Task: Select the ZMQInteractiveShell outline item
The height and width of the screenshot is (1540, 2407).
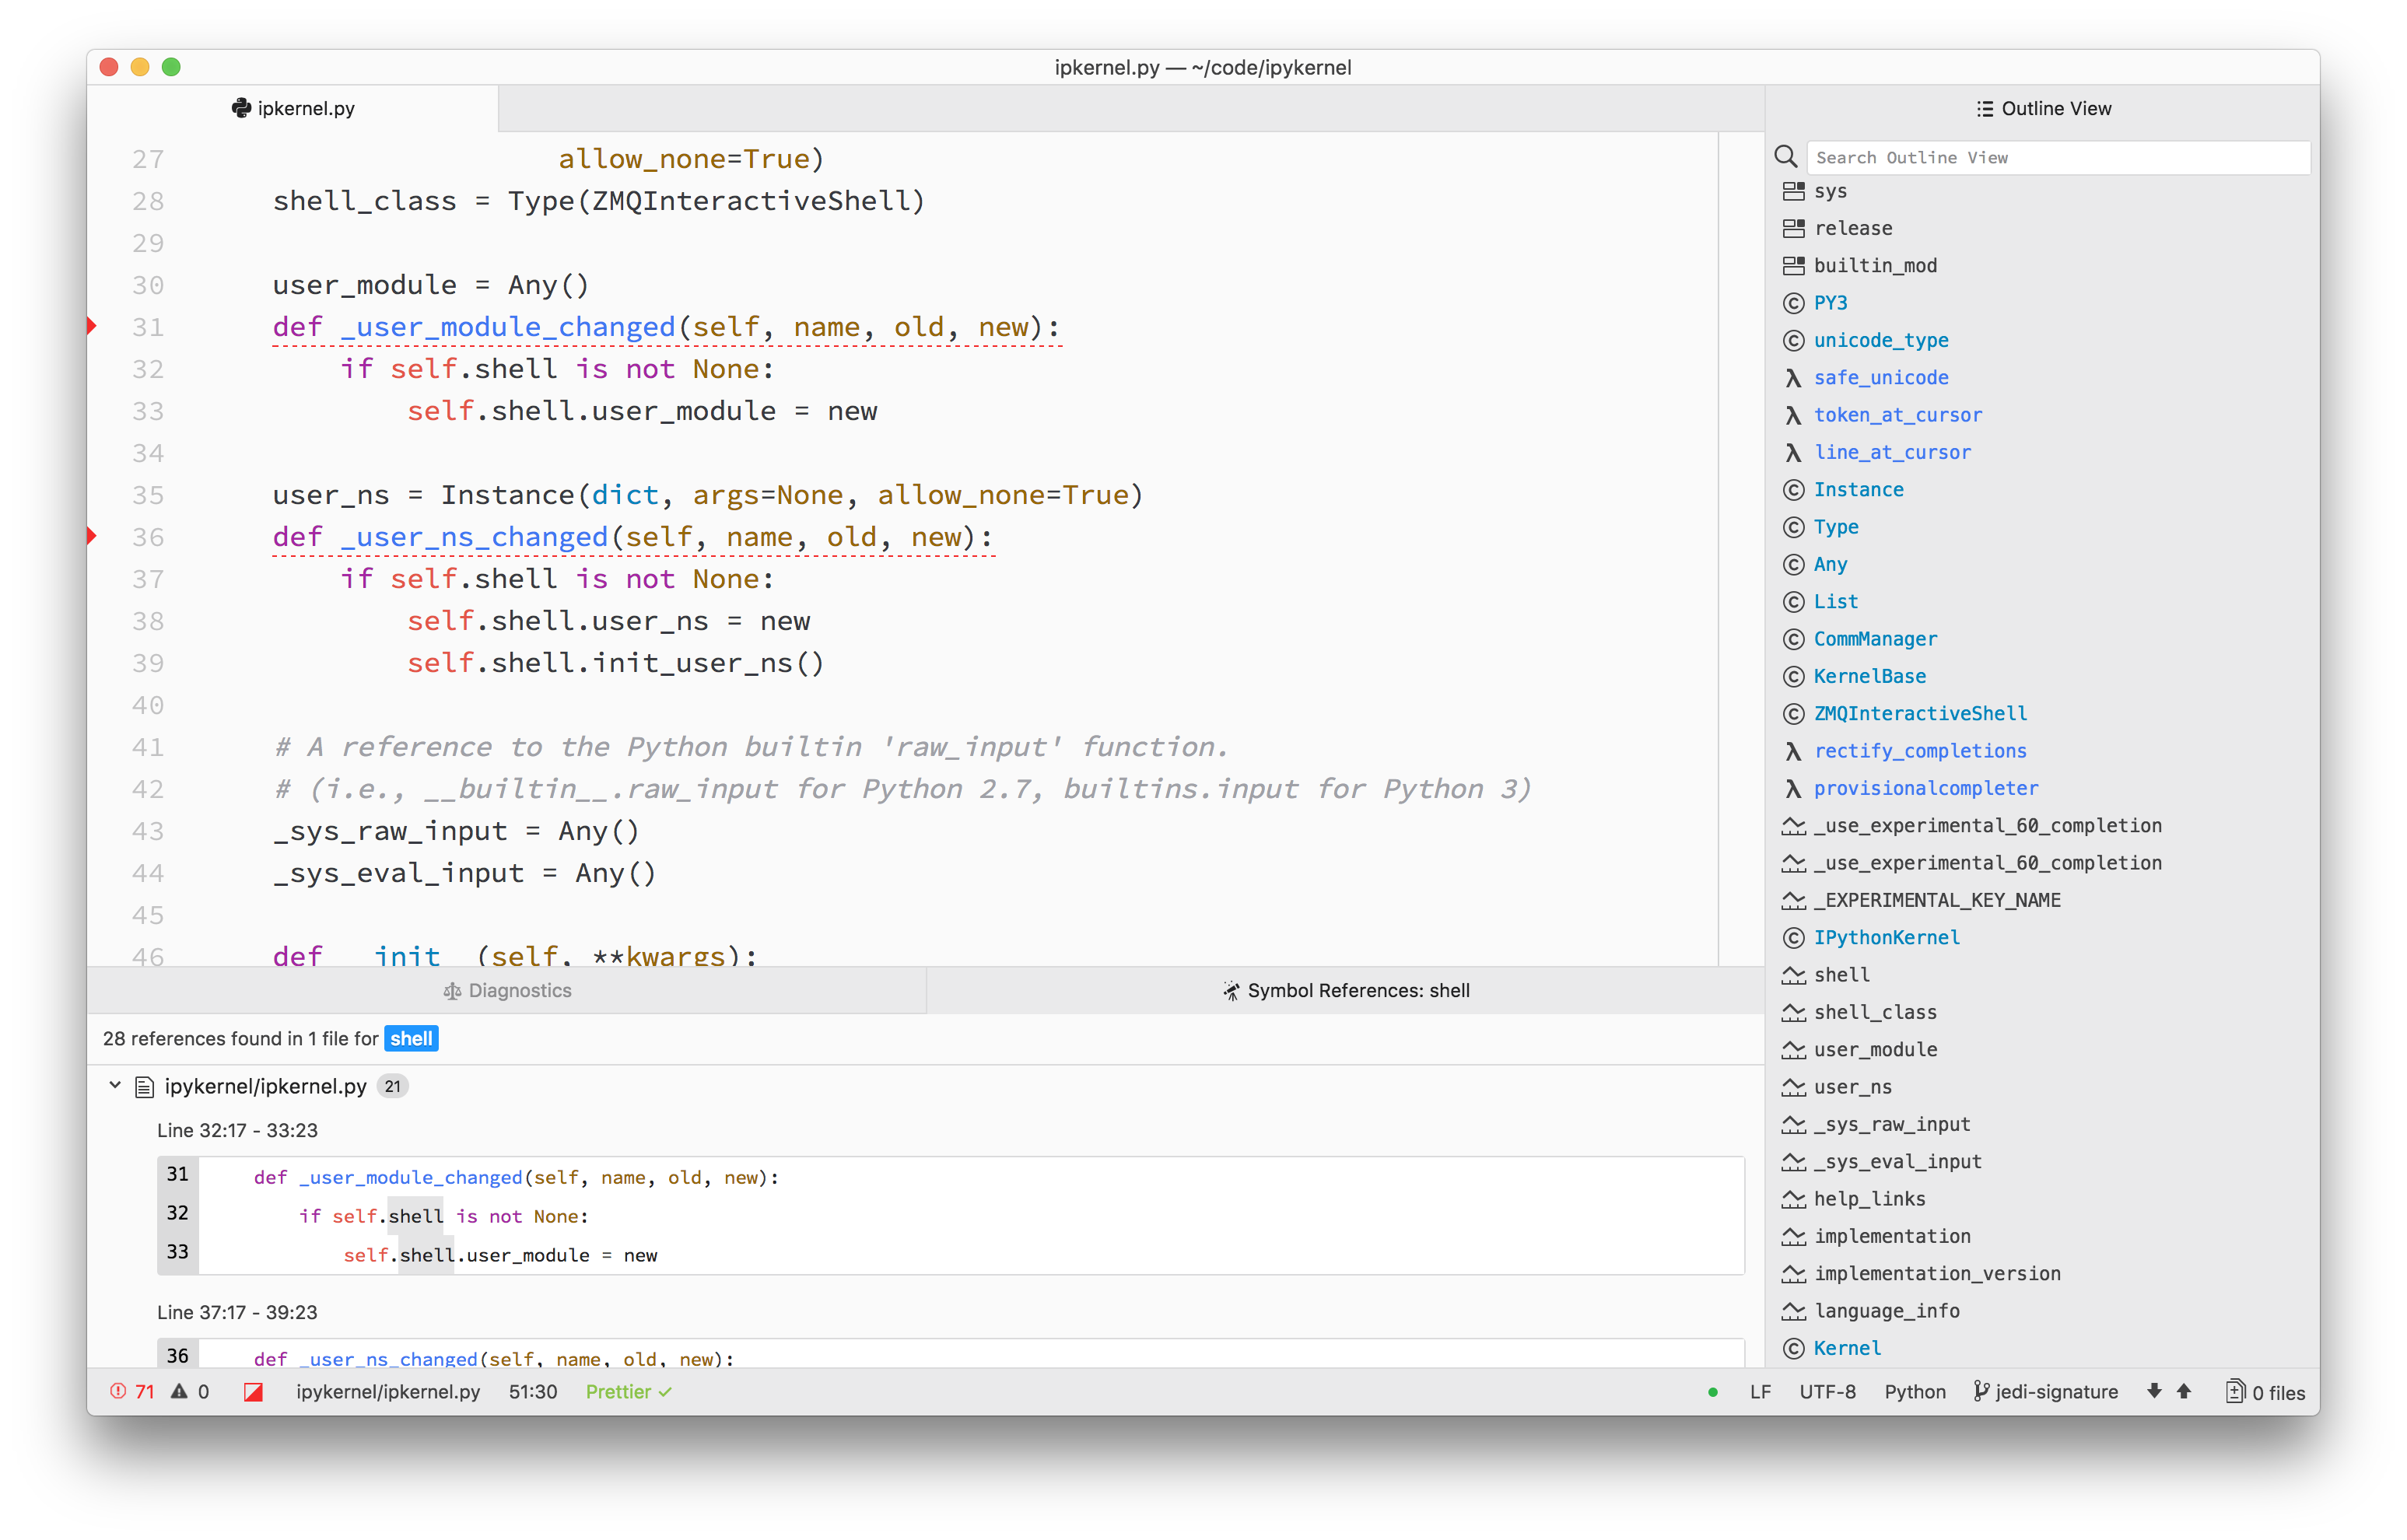Action: coord(1919,714)
